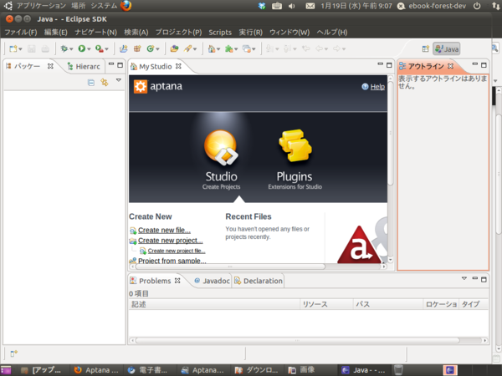Click the trash icon in bottom panel
This screenshot has height=376, width=502.
(398, 370)
